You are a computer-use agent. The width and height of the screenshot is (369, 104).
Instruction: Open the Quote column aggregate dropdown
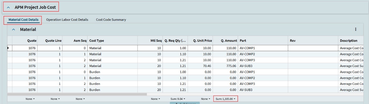pos(30,99)
